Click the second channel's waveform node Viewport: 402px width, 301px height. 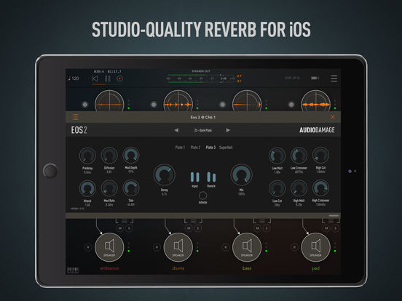click(x=178, y=101)
